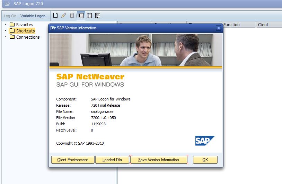Click the 'SAP Logon 720' window title
The width and height of the screenshot is (282, 184).
[x=28, y=4]
